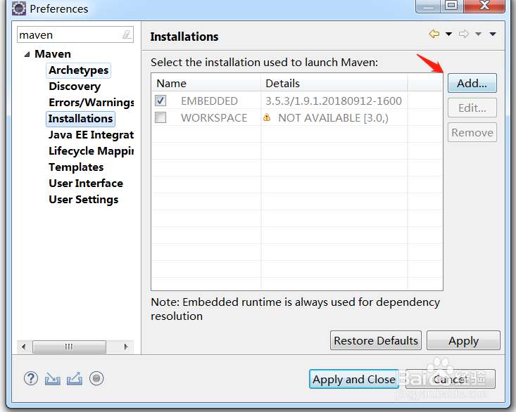Click the Apply button
The width and height of the screenshot is (516, 412).
pos(463,341)
